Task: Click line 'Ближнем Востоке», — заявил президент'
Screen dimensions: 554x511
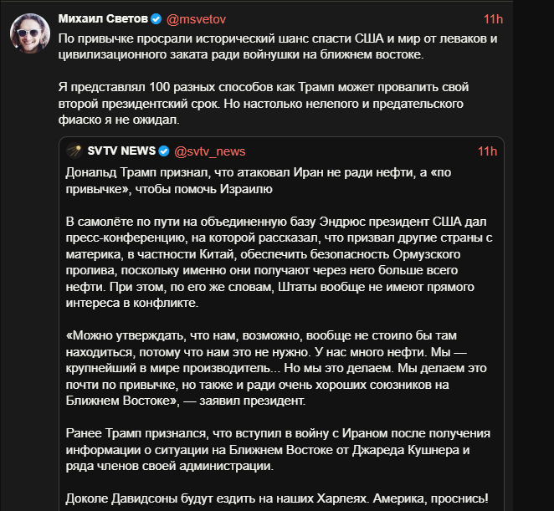Action: click(x=186, y=401)
